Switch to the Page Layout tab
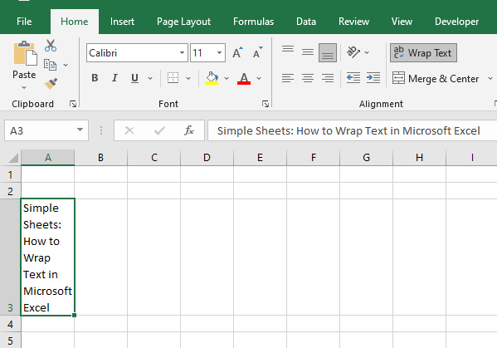The image size is (497, 348). 183,22
